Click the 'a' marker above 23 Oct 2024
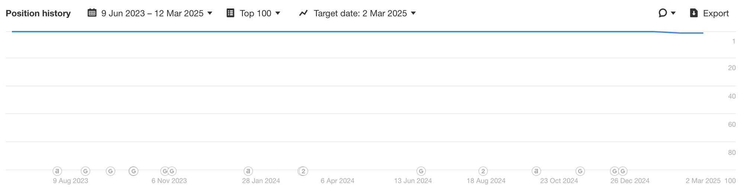Viewport: 744px width, 194px height. (536, 171)
